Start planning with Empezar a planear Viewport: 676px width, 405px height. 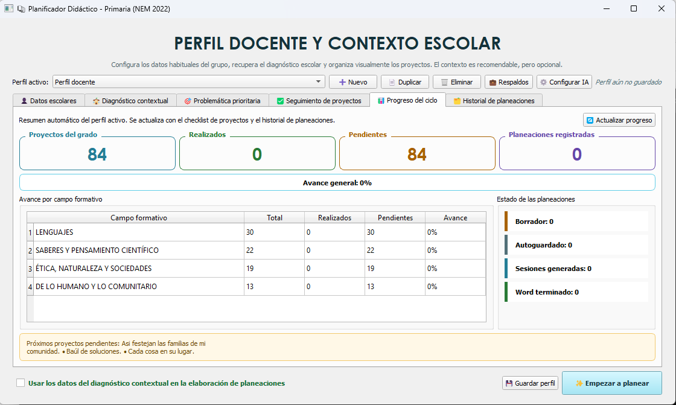pyautogui.click(x=612, y=383)
